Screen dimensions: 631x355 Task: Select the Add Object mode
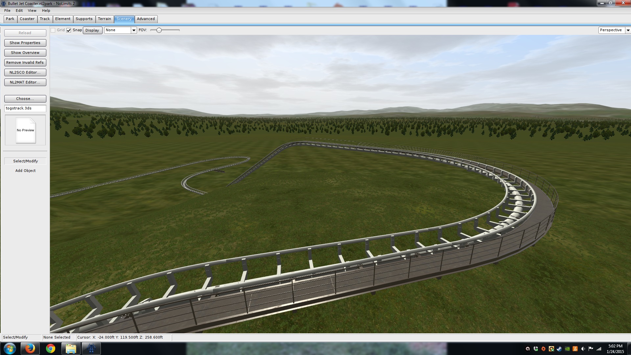(25, 171)
